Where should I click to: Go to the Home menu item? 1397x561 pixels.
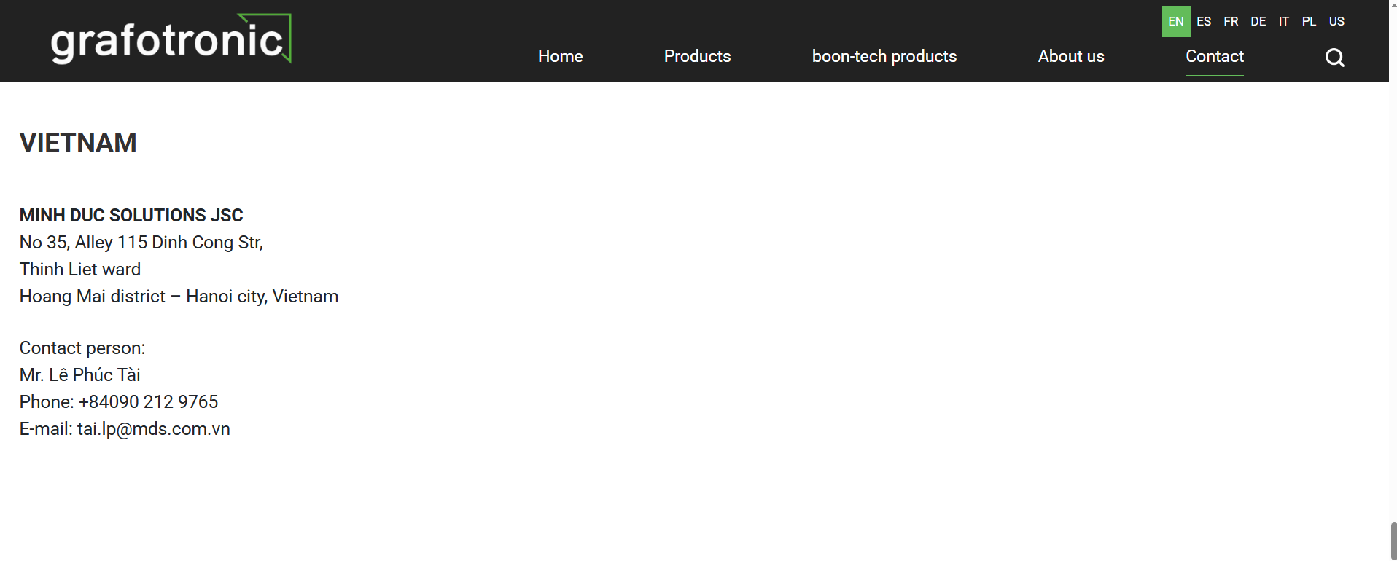click(x=560, y=56)
